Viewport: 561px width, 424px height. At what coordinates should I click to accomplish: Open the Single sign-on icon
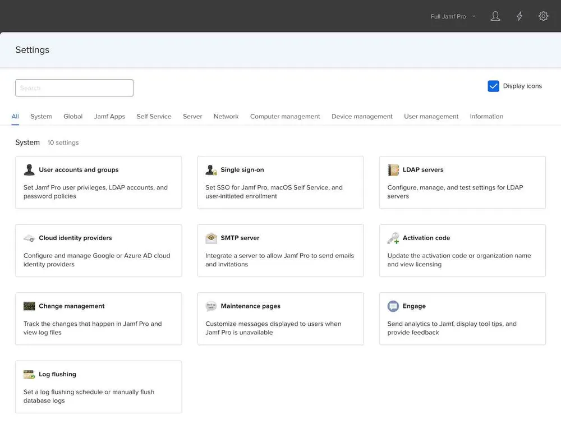point(211,170)
